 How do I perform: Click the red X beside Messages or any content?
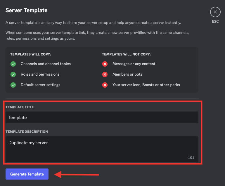coord(105,64)
